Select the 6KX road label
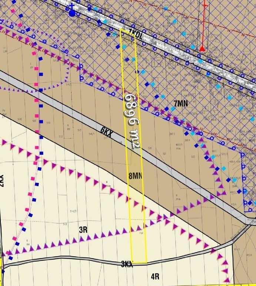This screenshot has height=286, width=256. [x=107, y=131]
